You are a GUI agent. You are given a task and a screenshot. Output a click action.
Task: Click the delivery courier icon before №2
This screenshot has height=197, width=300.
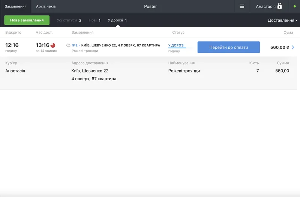[68, 45]
